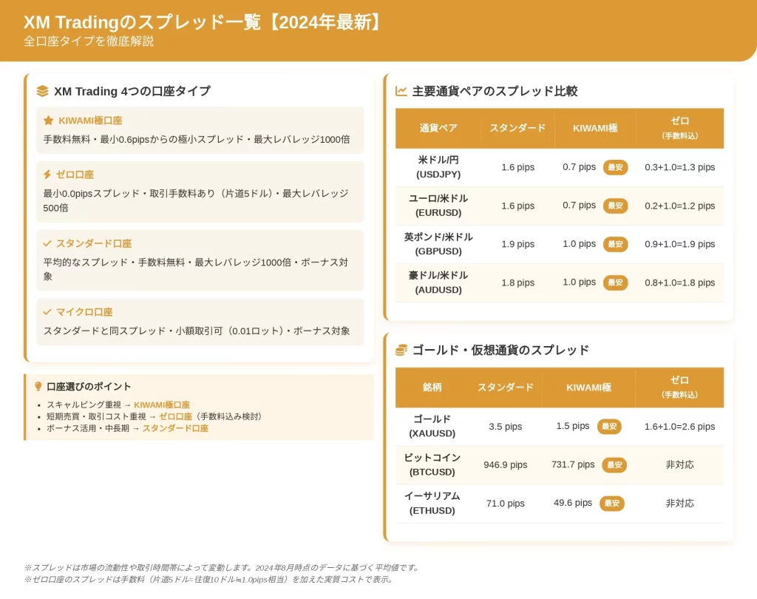Click the "3.5 pips" standard spread for gold
The width and height of the screenshot is (757, 599).
[x=506, y=427]
